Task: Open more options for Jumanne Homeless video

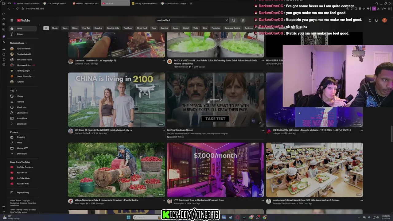Action: click(x=164, y=61)
